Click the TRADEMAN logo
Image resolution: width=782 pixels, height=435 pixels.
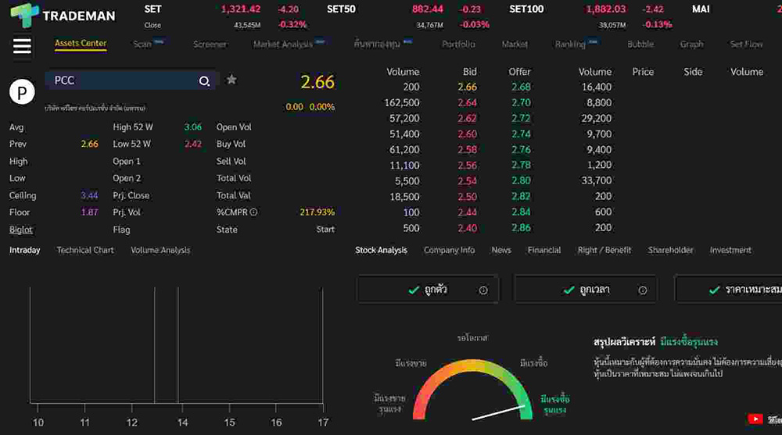63,15
